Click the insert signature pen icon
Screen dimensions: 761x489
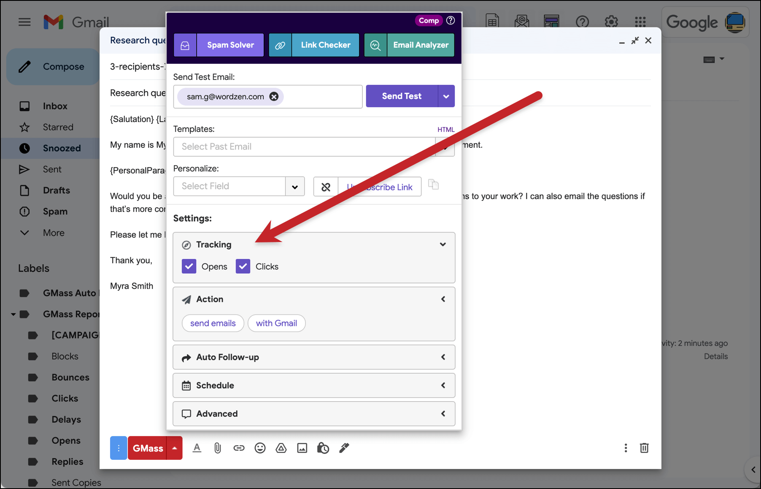[344, 448]
